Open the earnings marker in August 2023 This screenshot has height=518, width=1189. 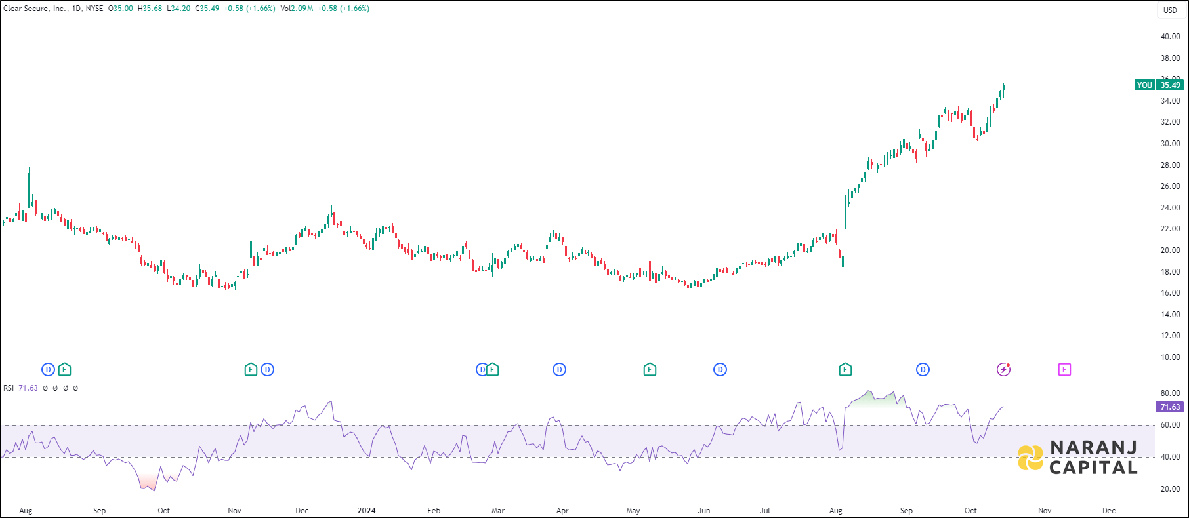tap(64, 370)
